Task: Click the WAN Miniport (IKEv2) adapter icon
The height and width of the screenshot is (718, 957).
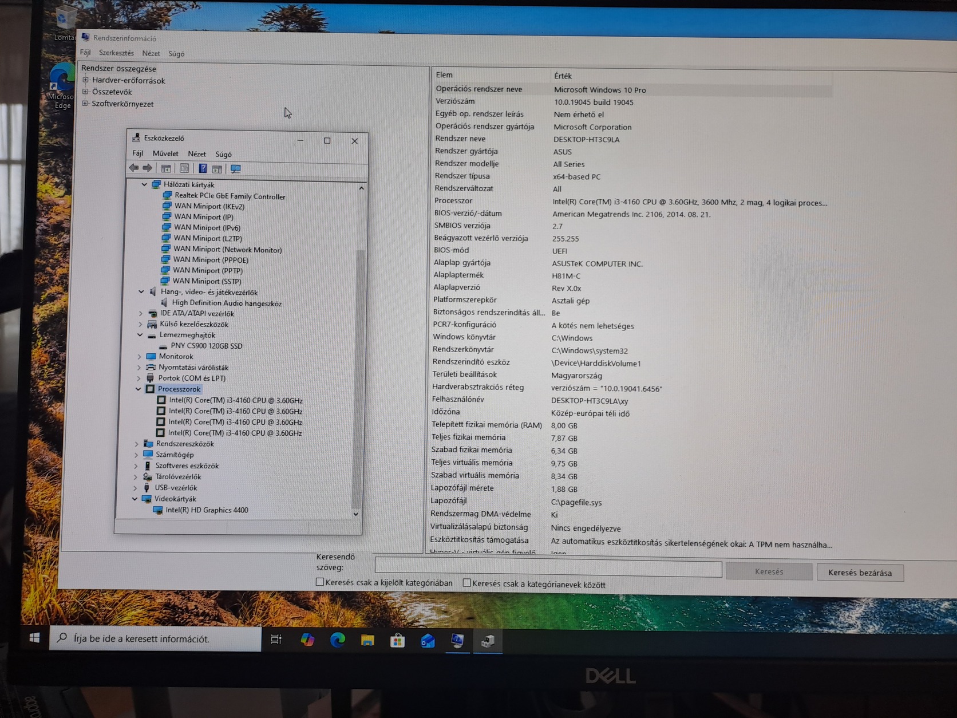Action: click(x=167, y=206)
